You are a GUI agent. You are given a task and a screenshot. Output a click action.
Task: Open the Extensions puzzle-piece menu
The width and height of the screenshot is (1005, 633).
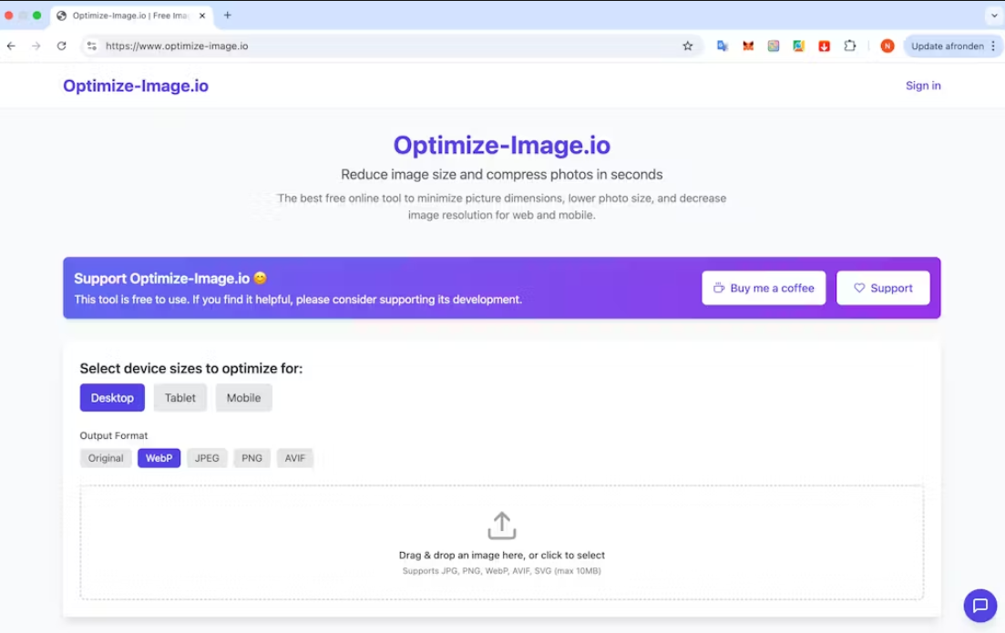(850, 46)
